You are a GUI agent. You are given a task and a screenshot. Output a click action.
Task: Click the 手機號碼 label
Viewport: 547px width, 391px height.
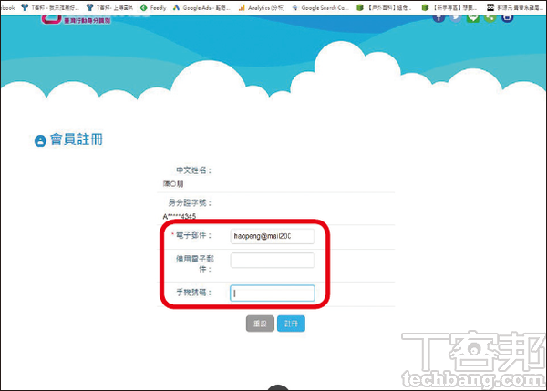(193, 293)
